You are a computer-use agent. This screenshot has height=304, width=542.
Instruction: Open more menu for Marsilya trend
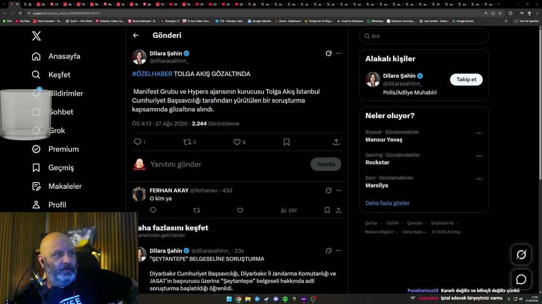coord(479,179)
